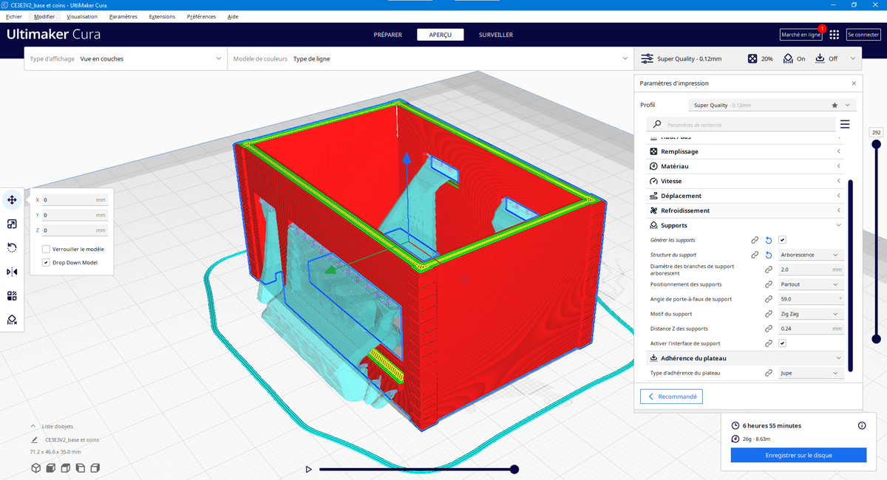The height and width of the screenshot is (480, 887).
Task: Click link icon for Distance Z des supports
Action: coord(769,329)
